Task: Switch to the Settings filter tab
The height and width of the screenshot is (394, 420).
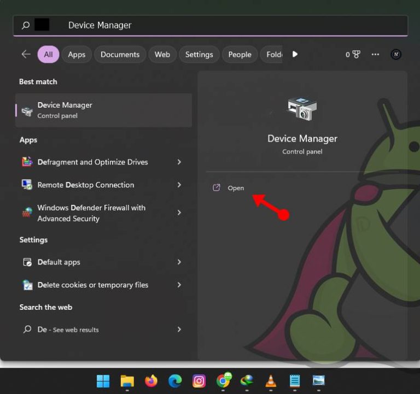Action: 199,54
